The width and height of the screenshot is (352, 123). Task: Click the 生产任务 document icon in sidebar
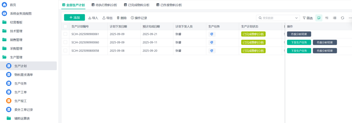[x=9, y=83]
